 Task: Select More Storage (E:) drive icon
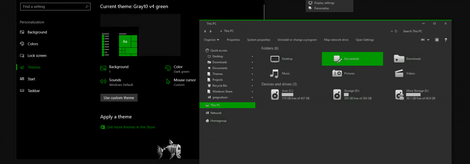point(399,94)
